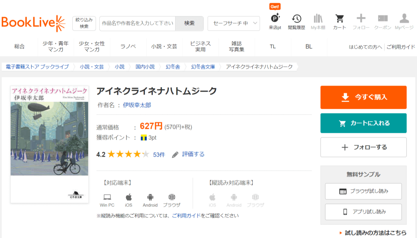The width and height of the screenshot is (417, 238).
Task: Expand the セーフサーチ 中 dropdown
Action: [x=234, y=23]
